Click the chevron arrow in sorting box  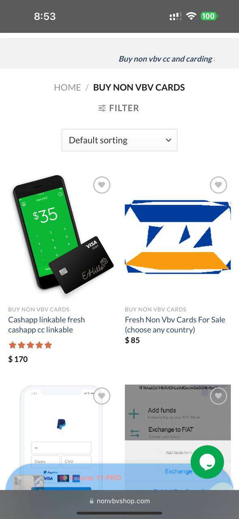tap(169, 140)
